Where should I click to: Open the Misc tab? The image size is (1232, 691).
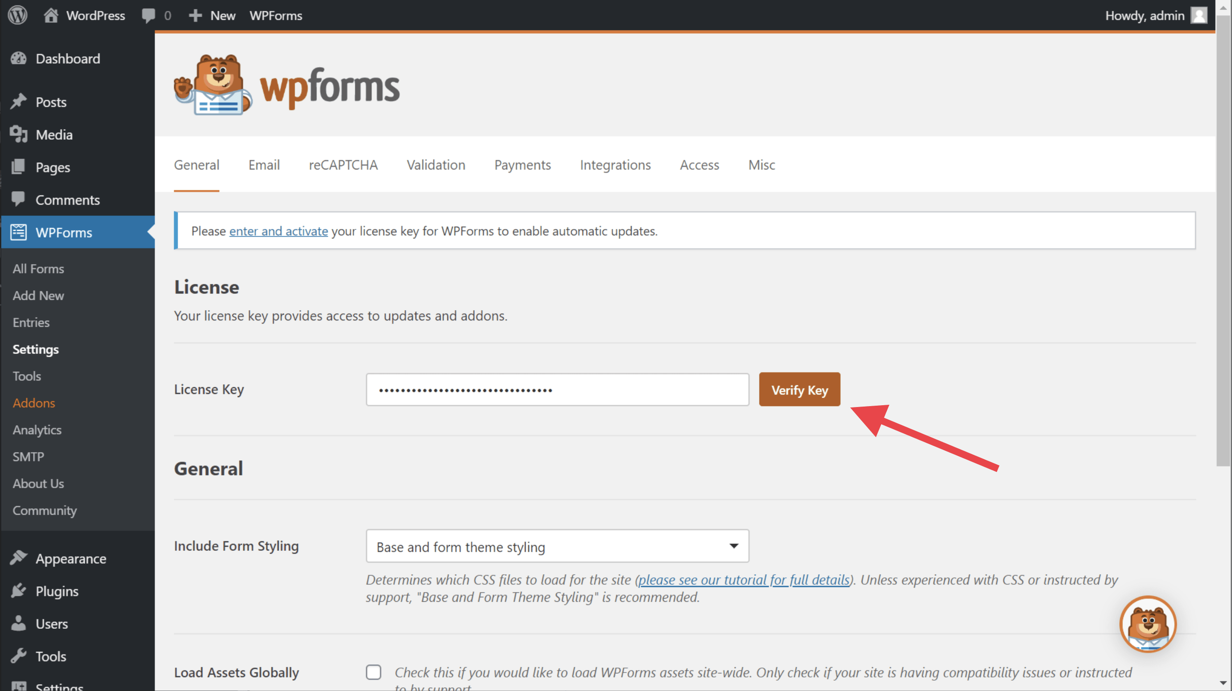coord(761,165)
